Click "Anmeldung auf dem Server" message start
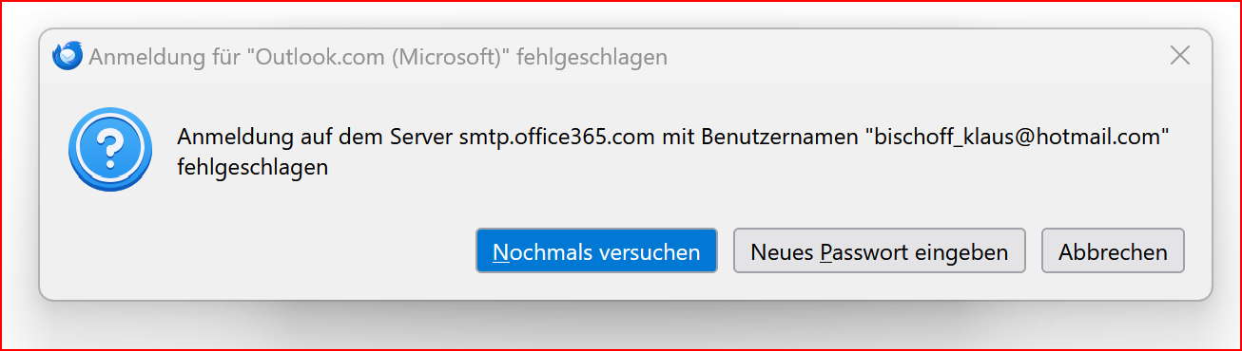This screenshot has height=351, width=1242. coord(316,136)
